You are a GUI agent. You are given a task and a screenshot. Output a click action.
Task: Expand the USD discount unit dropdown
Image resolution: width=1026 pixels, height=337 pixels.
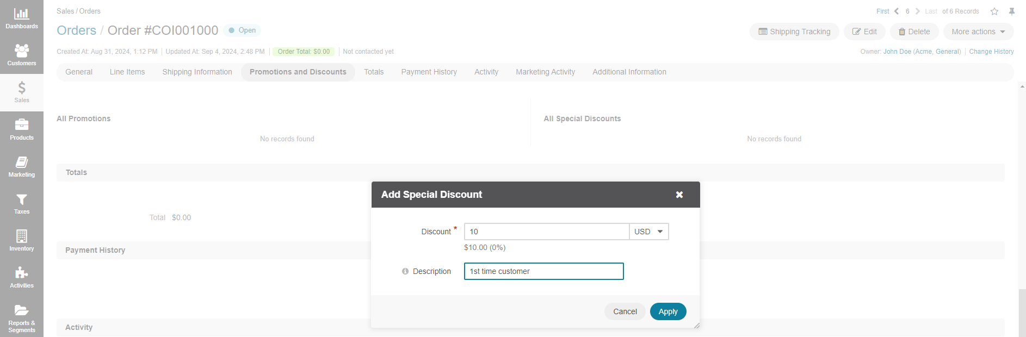coord(648,232)
